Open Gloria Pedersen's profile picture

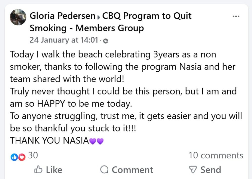click(x=18, y=17)
